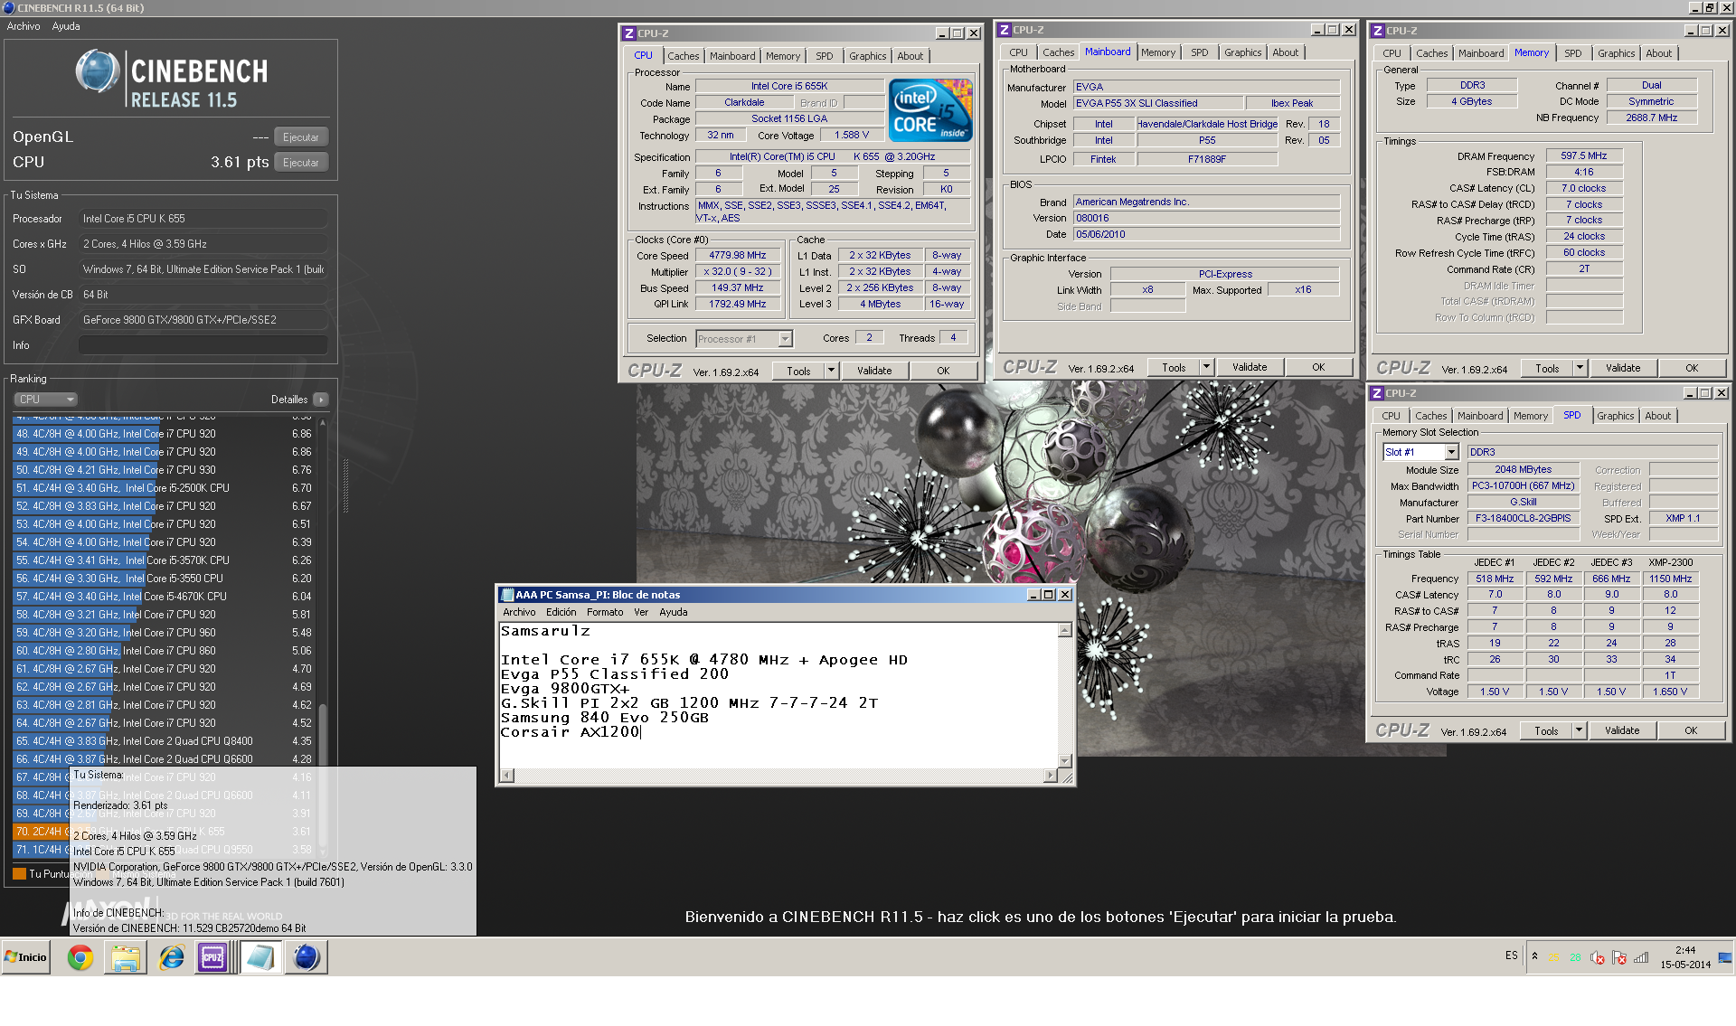The image size is (1736, 1026).
Task: Click Validate in the CPU tab CPU-Z window
Action: point(874,371)
